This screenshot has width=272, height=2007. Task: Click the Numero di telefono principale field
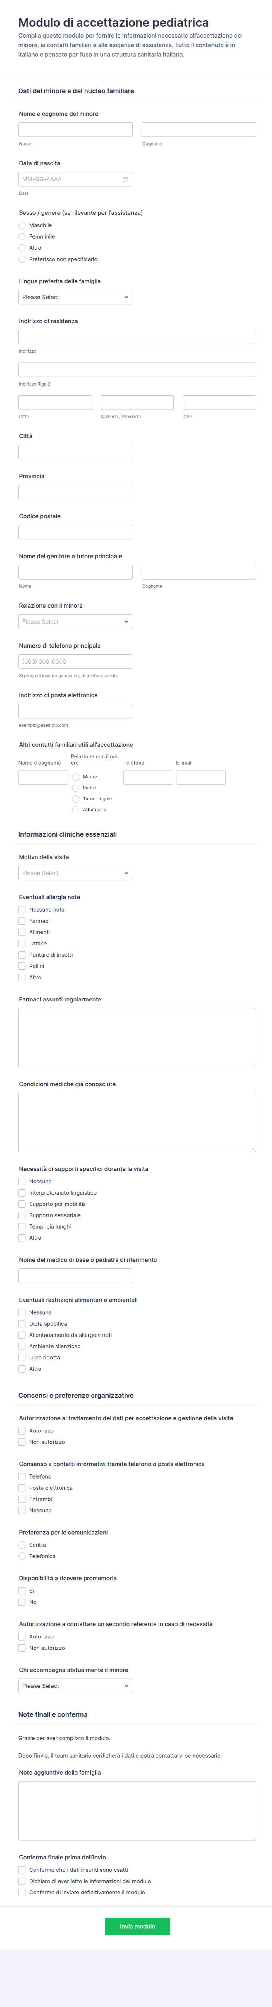tap(75, 661)
